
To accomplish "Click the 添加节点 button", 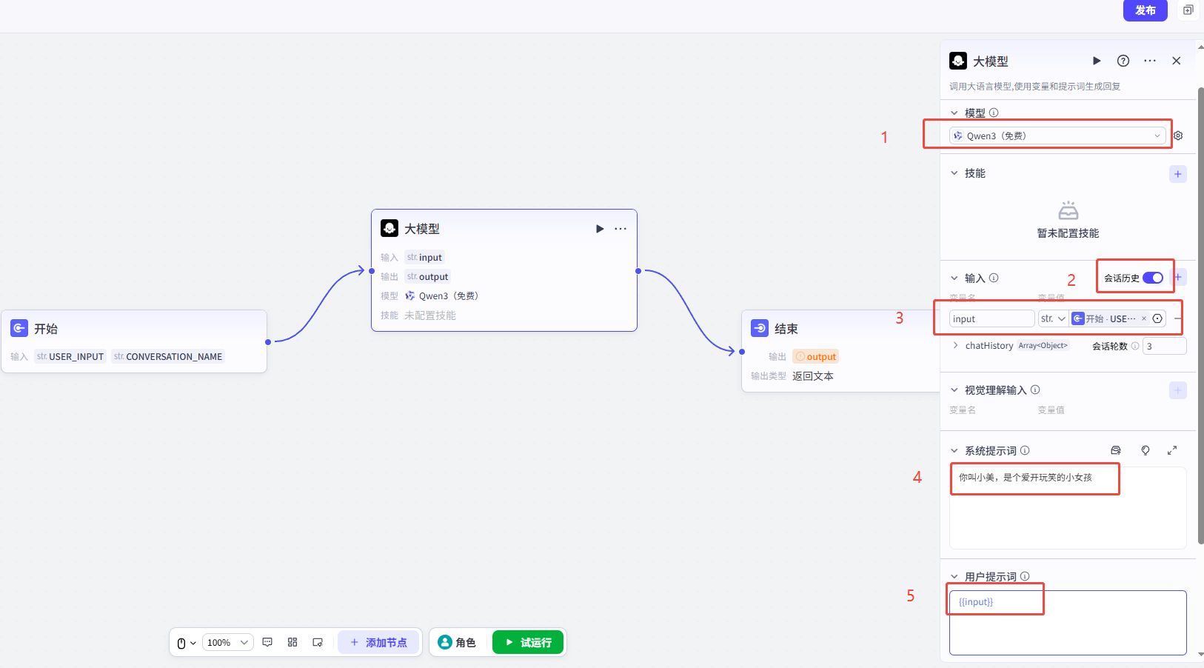I will (x=379, y=642).
